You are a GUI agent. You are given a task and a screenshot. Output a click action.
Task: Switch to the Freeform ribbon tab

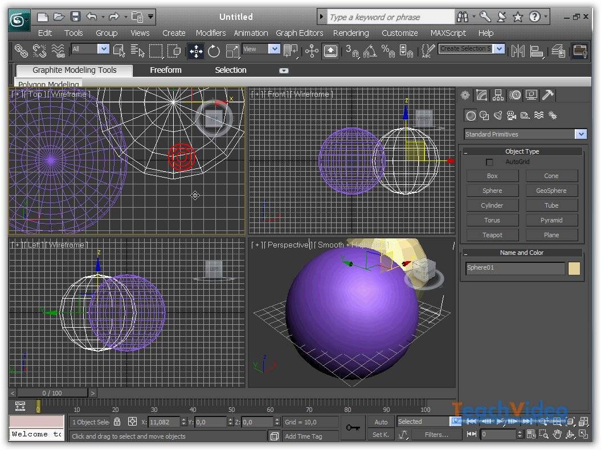pos(166,70)
